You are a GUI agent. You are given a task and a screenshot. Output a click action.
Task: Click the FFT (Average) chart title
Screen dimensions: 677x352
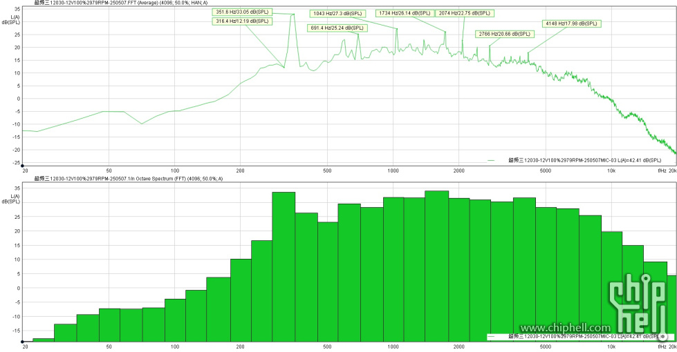[x=121, y=3]
